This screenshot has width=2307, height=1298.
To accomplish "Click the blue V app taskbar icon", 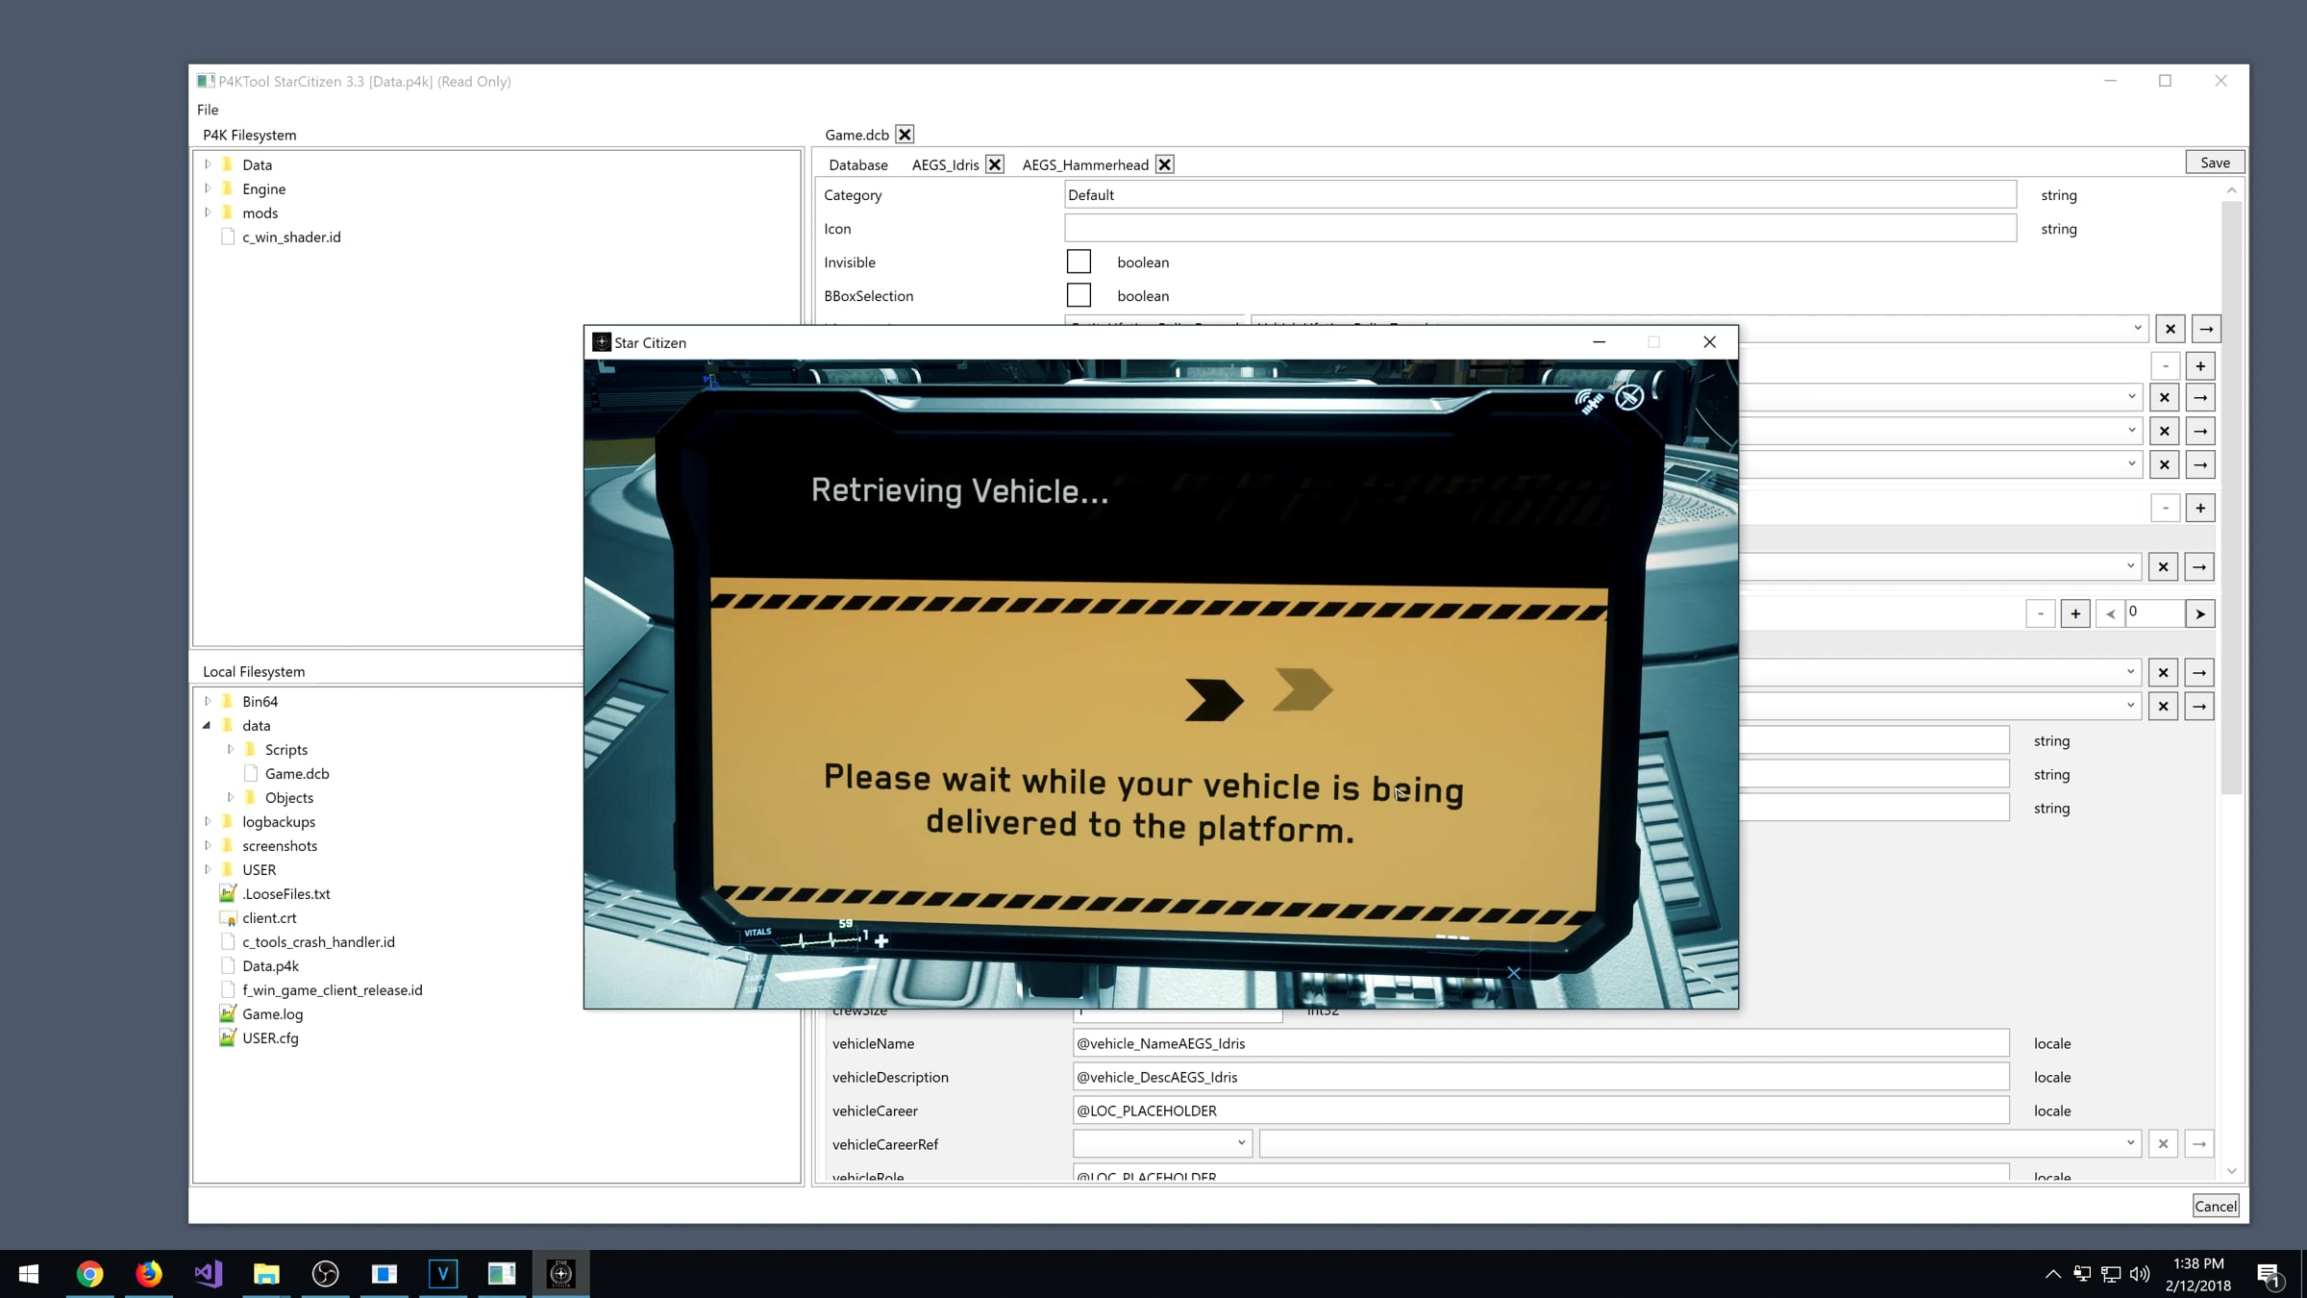I will (x=443, y=1274).
